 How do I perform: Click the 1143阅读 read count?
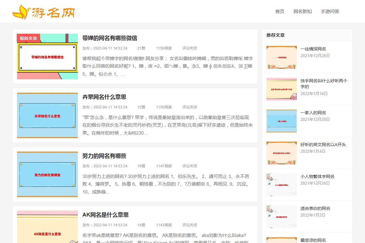coord(164,225)
